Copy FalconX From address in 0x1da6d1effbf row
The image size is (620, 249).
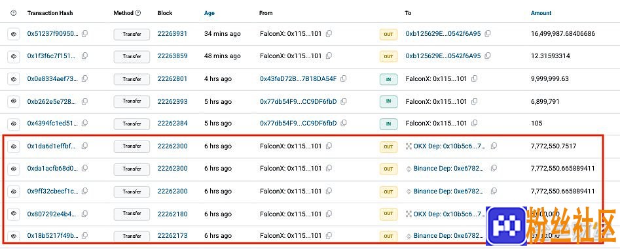pos(329,146)
